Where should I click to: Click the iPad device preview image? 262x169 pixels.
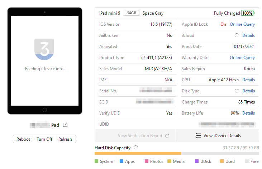(45, 61)
